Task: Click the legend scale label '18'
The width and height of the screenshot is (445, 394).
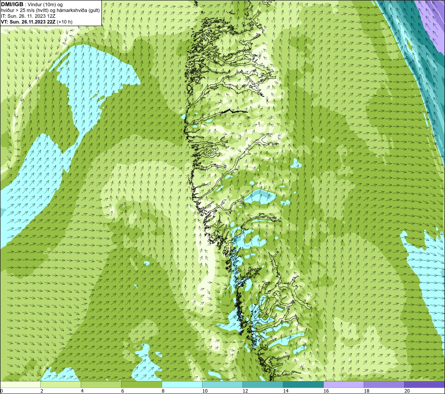Action: click(367, 391)
